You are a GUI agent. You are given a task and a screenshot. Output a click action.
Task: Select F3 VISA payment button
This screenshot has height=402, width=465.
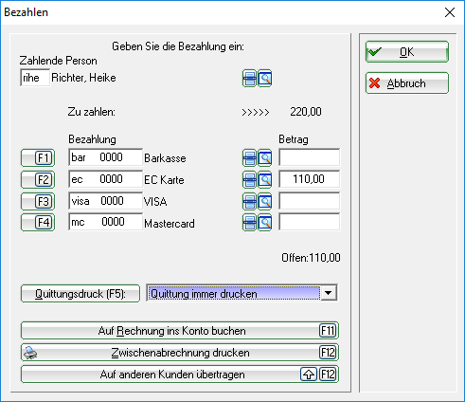tap(38, 201)
